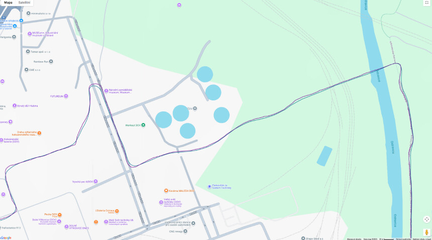Click the ČOV marker near round tanks

pos(195,109)
